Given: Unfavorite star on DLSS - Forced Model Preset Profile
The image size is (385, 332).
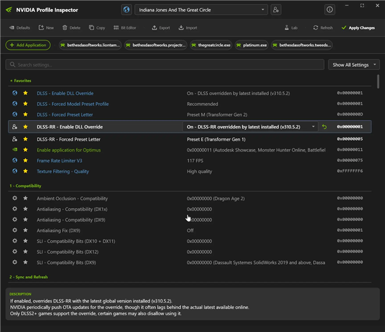Looking at the screenshot, I should click(25, 103).
